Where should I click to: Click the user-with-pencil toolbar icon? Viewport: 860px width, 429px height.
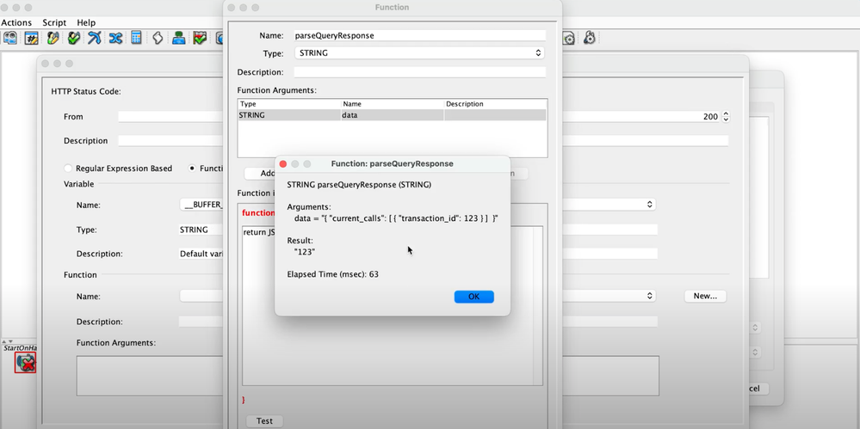click(x=53, y=38)
